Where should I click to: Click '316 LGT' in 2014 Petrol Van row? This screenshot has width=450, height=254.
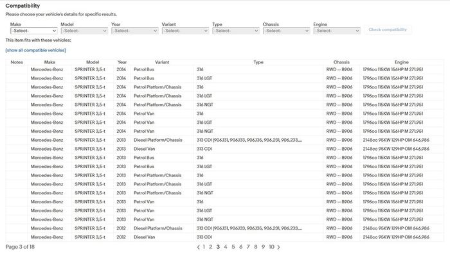tap(204, 123)
